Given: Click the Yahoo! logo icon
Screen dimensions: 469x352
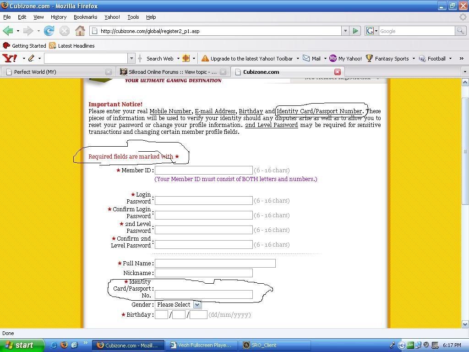Looking at the screenshot, I should 10,59.
